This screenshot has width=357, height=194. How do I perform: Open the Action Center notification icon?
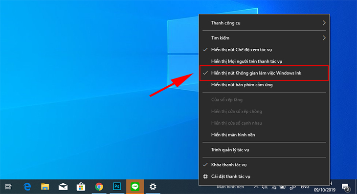coord(346,187)
